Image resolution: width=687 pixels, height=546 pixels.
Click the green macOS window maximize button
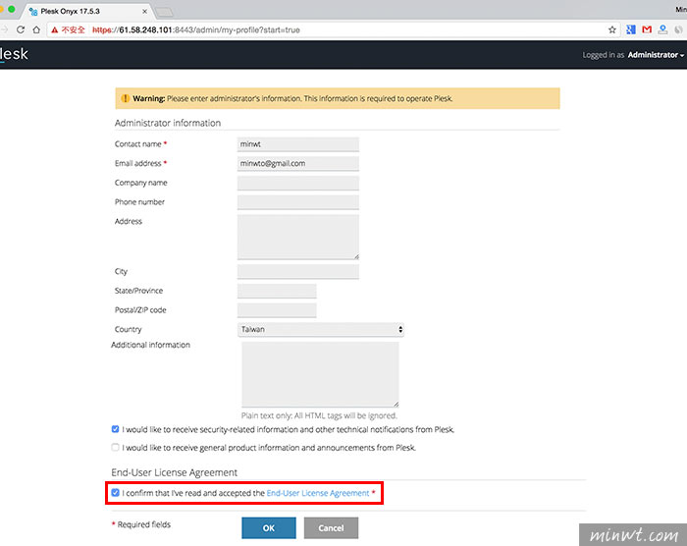tap(12, 9)
